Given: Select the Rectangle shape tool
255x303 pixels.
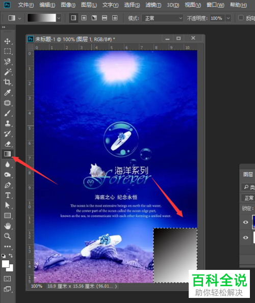Looking at the screenshot, I should point(7,215).
